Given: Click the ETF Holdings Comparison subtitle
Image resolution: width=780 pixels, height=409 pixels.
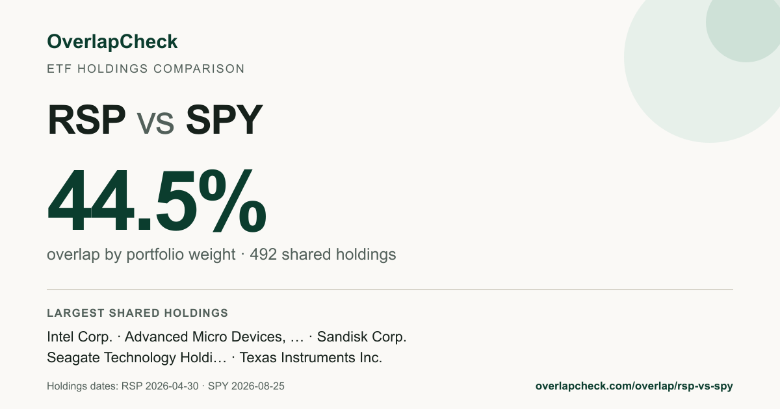Looking at the screenshot, I should pos(146,68).
